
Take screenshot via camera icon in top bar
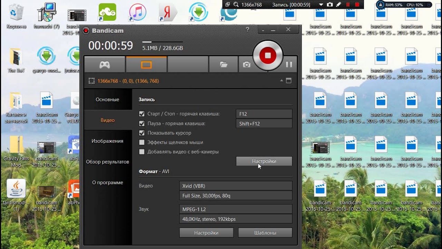(x=330, y=4)
